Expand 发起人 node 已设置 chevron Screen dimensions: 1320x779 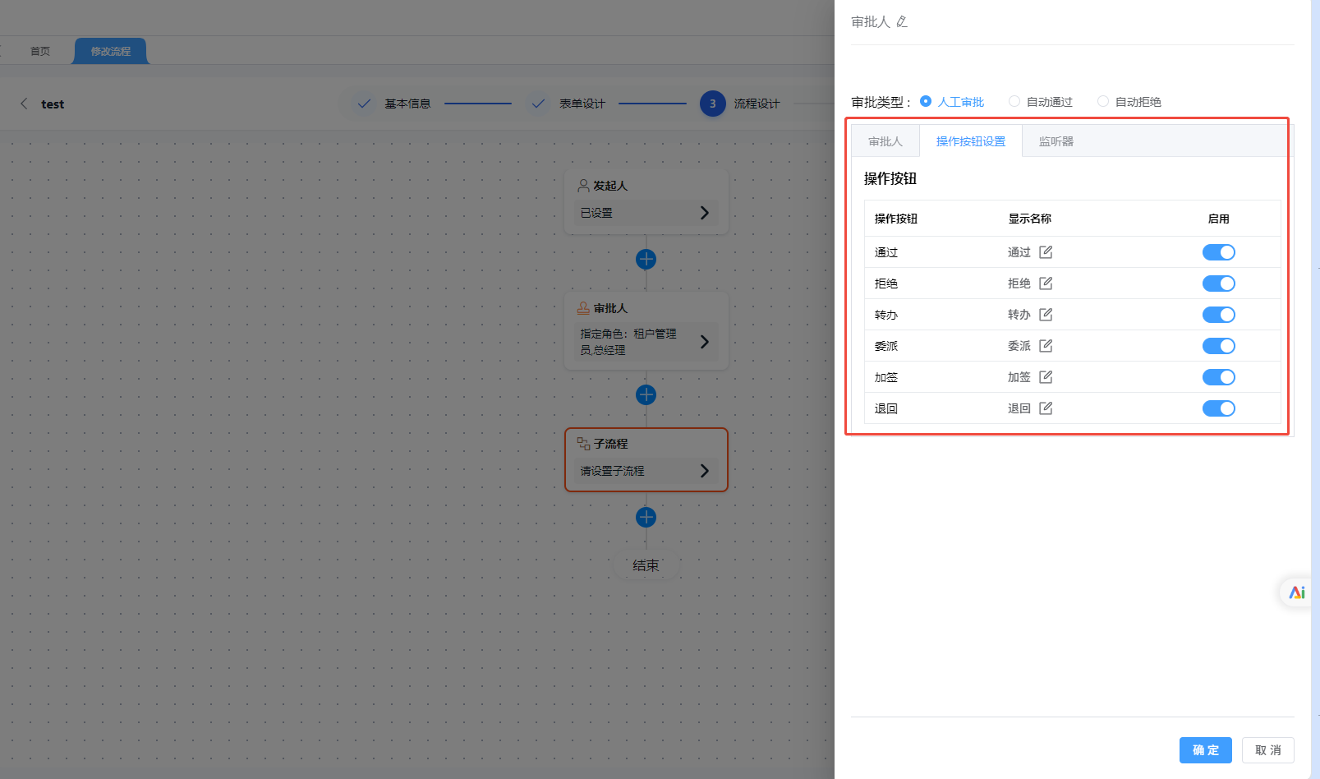coord(704,213)
